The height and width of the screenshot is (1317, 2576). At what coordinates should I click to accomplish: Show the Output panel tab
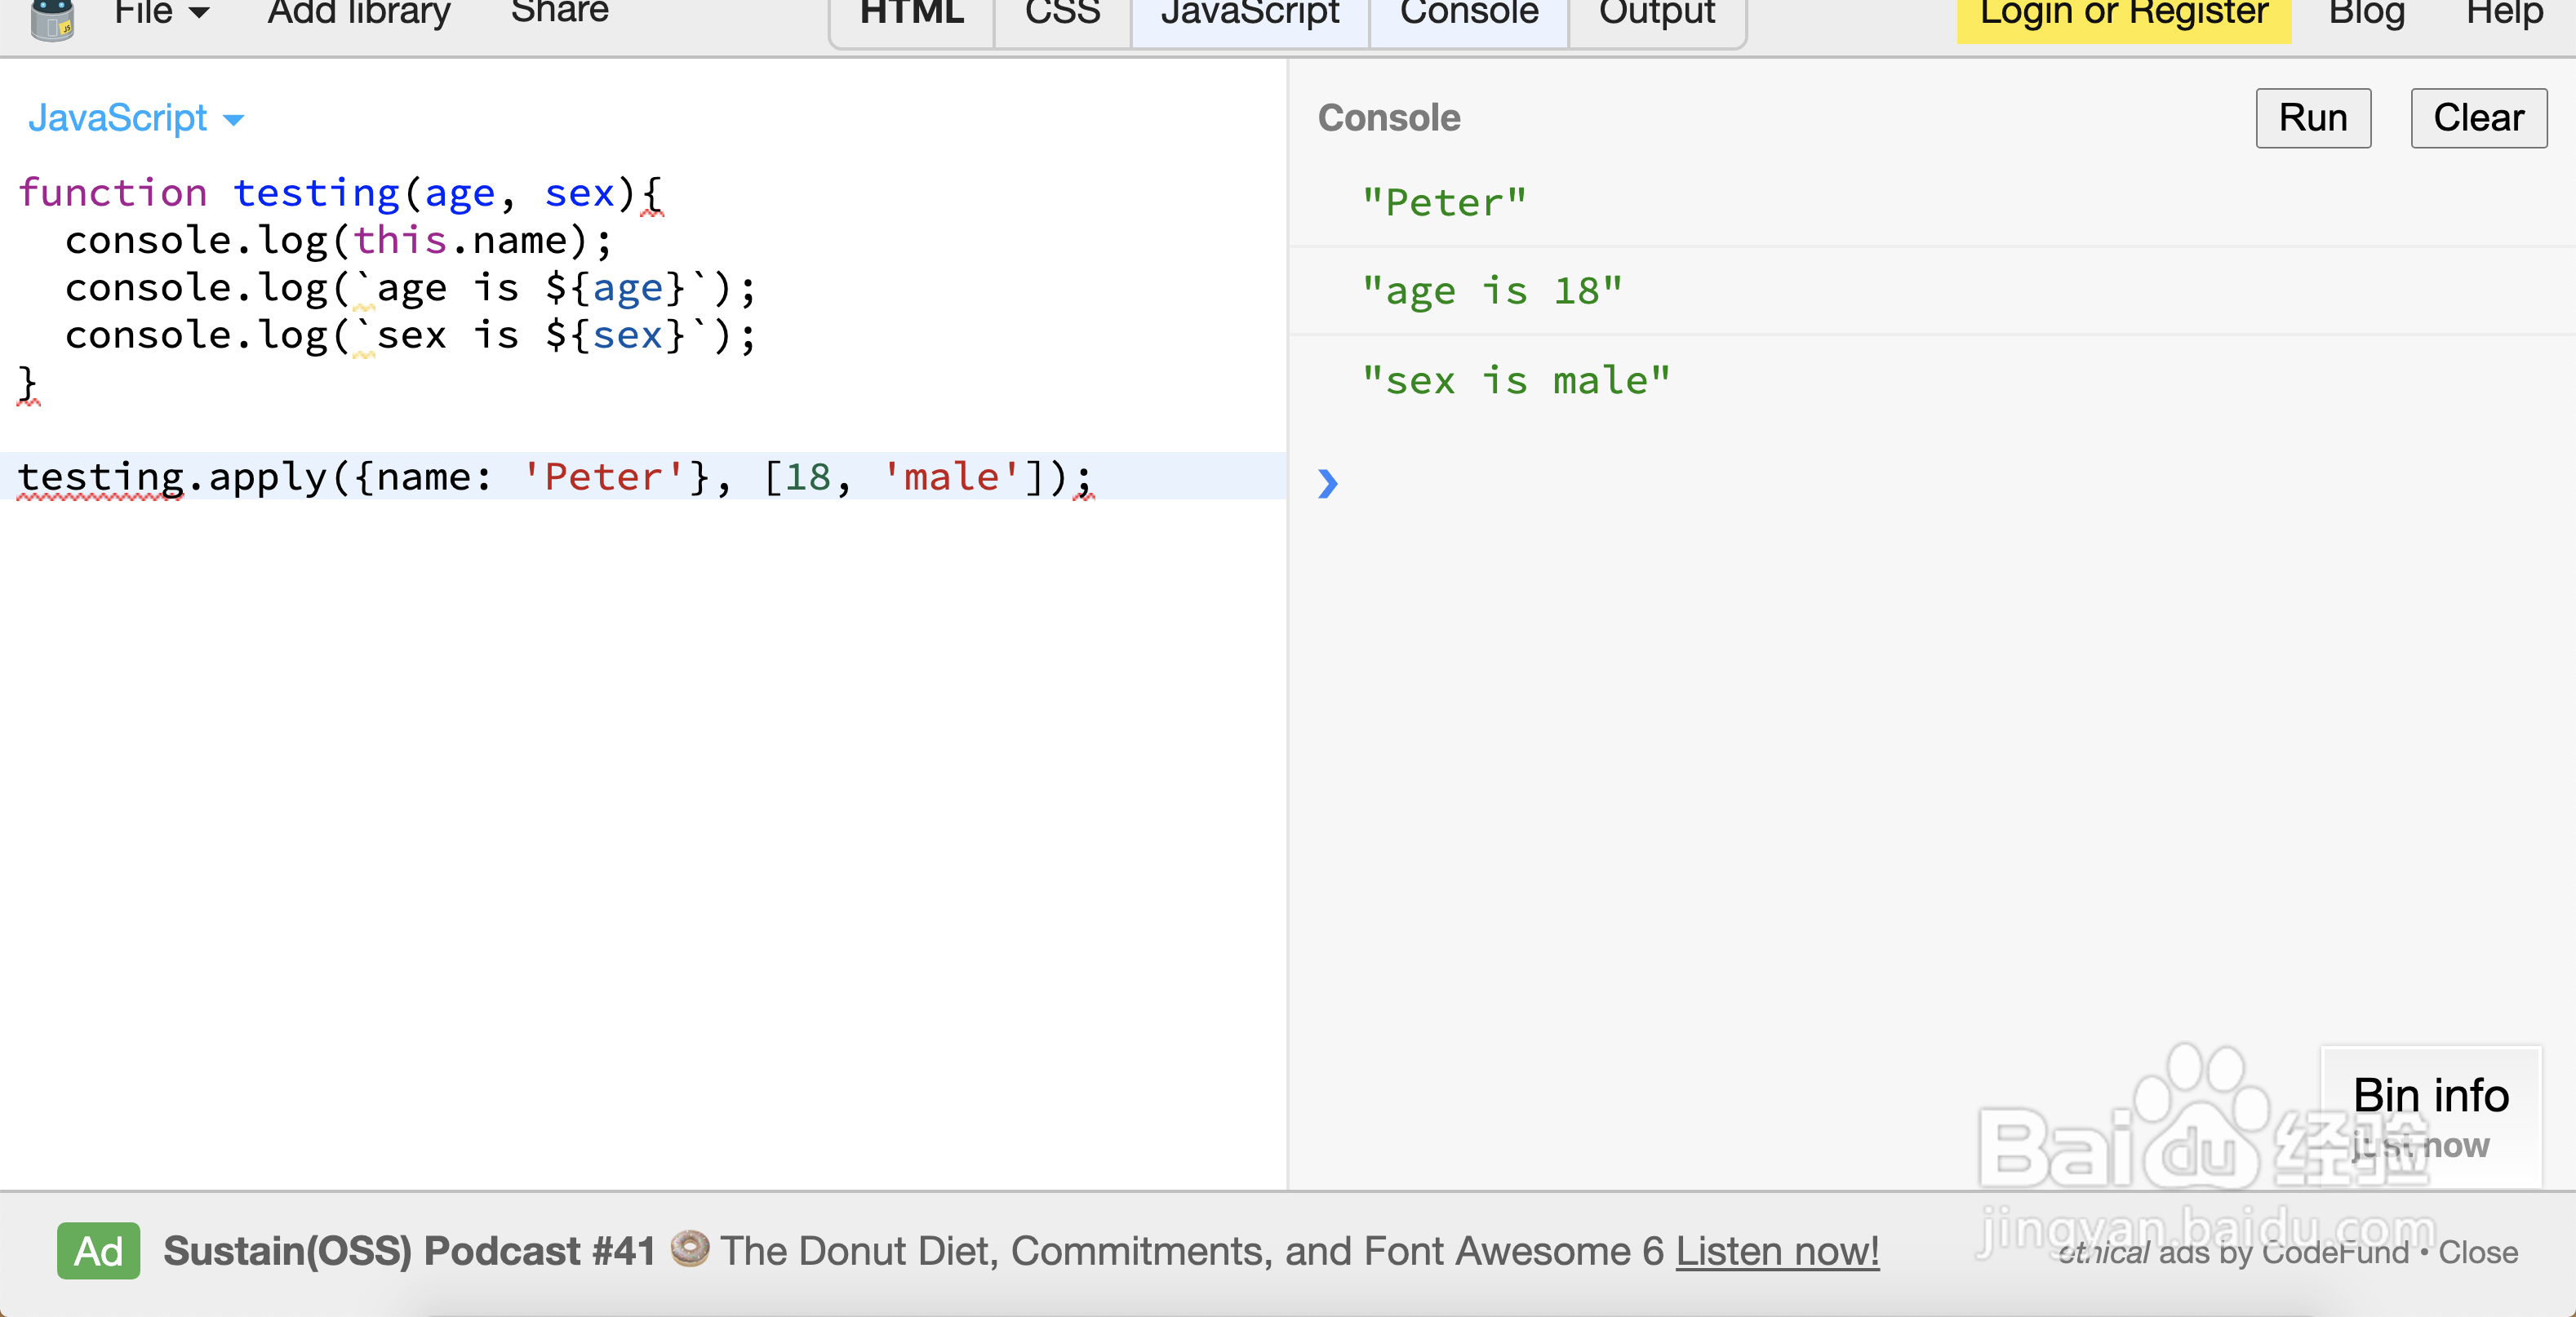click(1656, 16)
